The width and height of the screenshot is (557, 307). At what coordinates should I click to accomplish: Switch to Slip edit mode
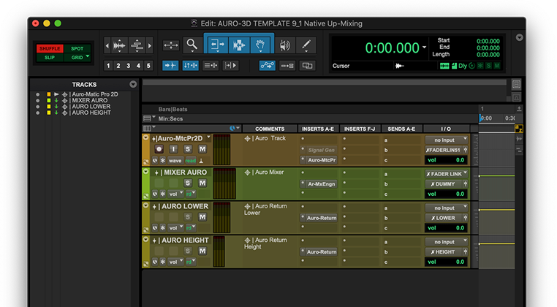(x=49, y=57)
